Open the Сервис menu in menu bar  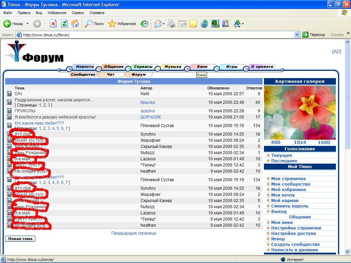pyautogui.click(x=78, y=13)
